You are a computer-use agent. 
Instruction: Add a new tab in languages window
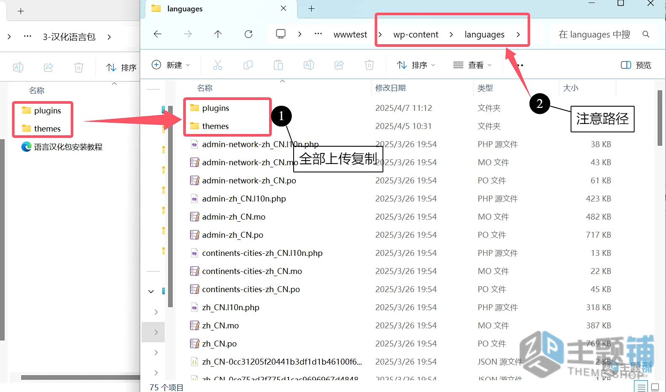(x=311, y=9)
